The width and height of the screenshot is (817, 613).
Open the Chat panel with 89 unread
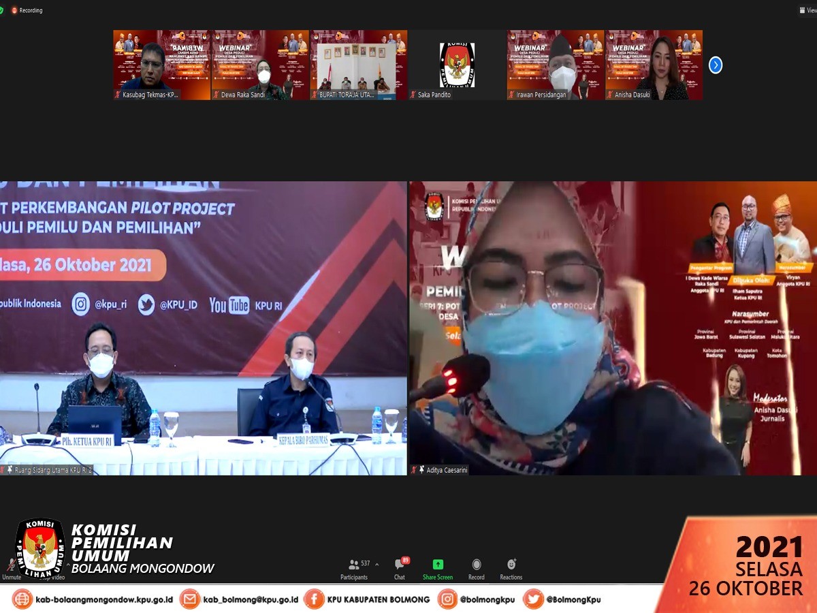click(400, 569)
